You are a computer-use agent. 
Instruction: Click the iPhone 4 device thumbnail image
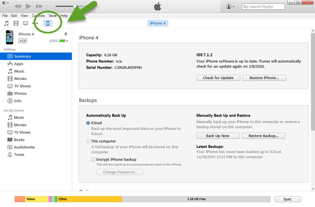(9, 37)
